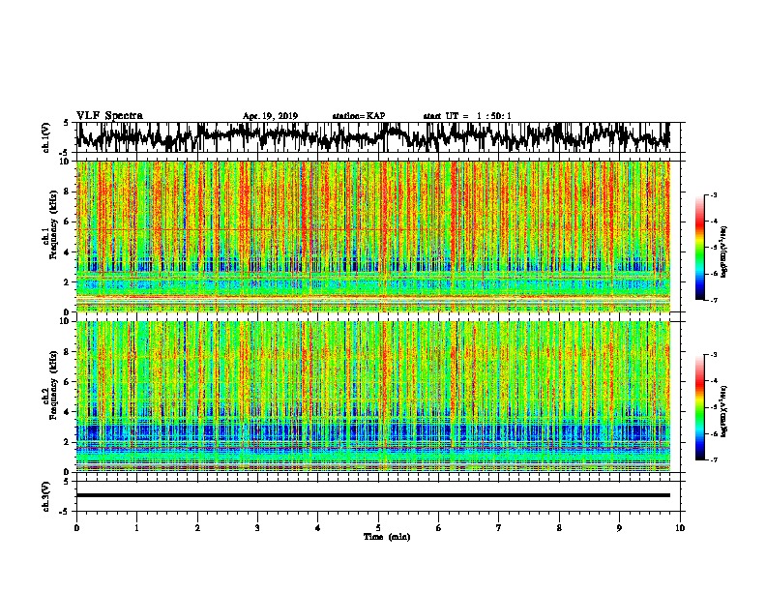766x592 pixels.
Task: Click the 'ch.3(V)' axis label
Action: click(45, 496)
